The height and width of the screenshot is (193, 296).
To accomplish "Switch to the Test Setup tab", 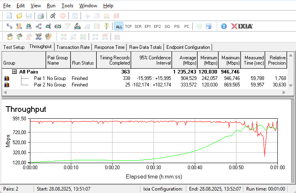I will (14, 47).
